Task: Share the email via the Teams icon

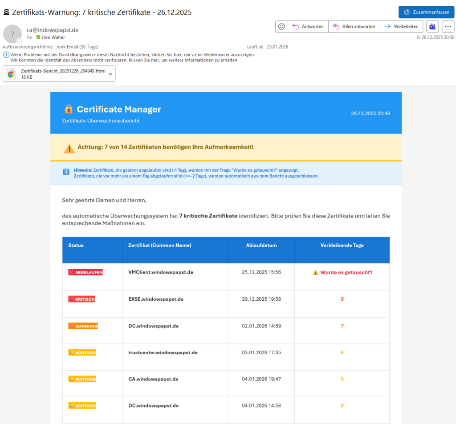Action: pyautogui.click(x=432, y=27)
